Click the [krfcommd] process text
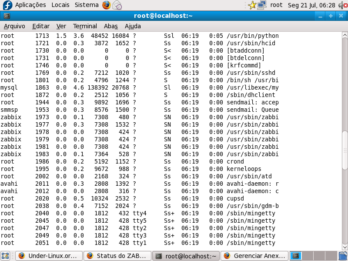 pos(244,65)
